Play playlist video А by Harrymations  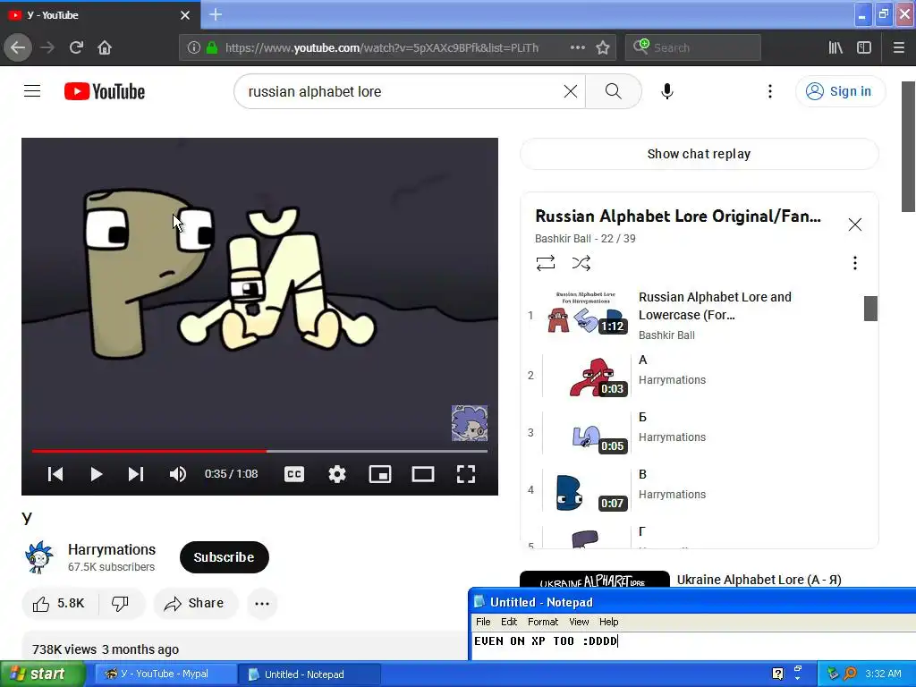pos(692,375)
